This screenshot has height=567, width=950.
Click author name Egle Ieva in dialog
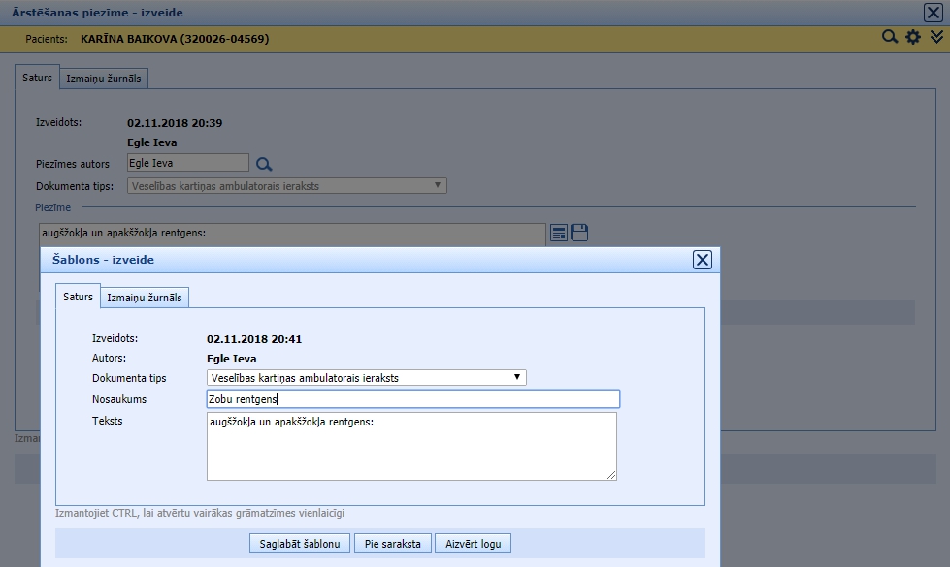point(232,359)
